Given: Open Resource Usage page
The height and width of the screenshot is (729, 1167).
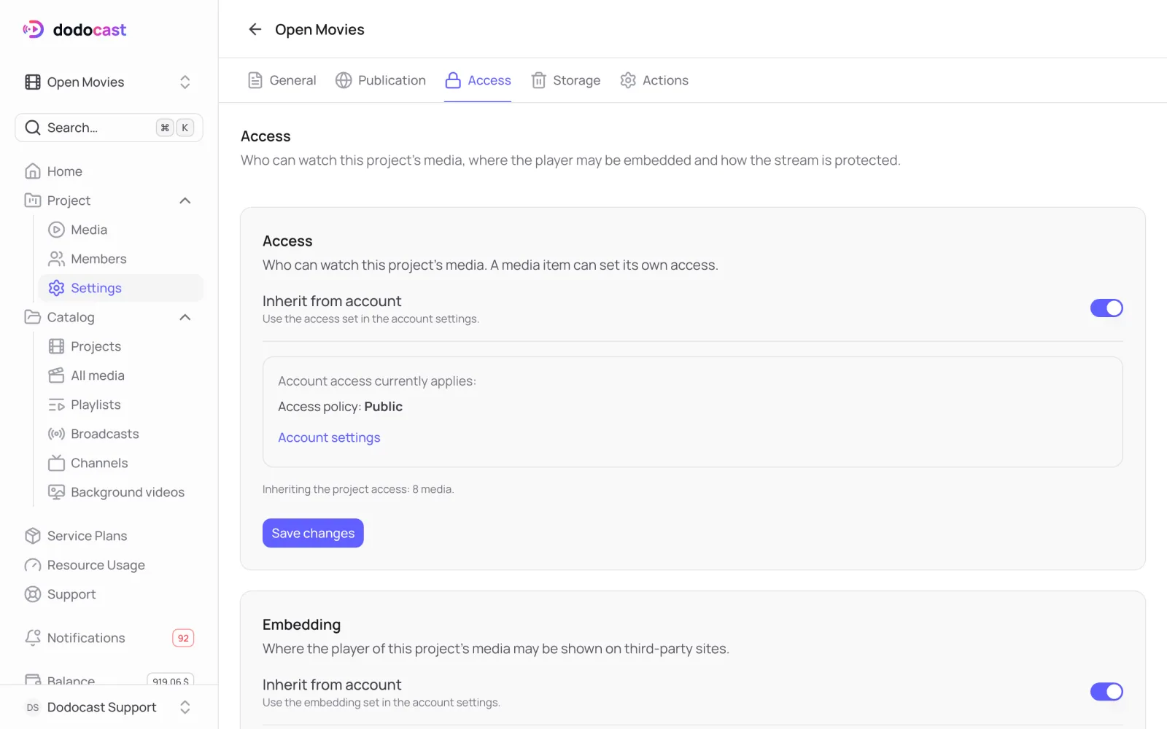Looking at the screenshot, I should click(x=109, y=565).
